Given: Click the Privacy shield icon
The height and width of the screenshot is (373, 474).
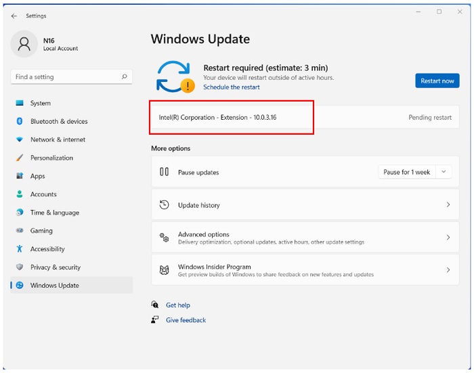Looking at the screenshot, I should pos(20,267).
